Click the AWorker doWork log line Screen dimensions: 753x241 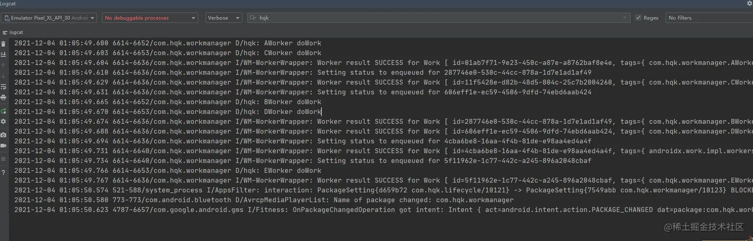pyautogui.click(x=167, y=43)
